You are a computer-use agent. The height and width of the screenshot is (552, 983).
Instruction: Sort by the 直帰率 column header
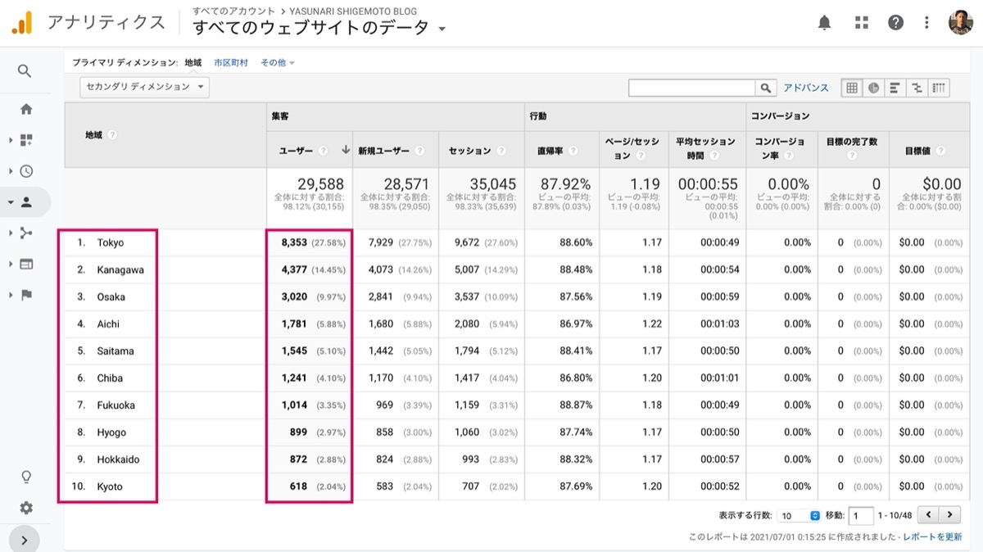tap(549, 151)
